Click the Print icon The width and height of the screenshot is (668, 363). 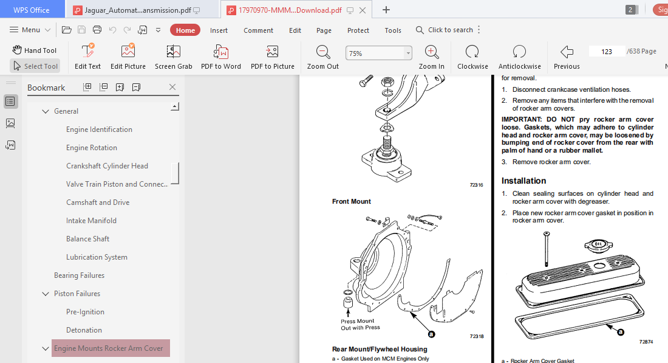(x=97, y=30)
